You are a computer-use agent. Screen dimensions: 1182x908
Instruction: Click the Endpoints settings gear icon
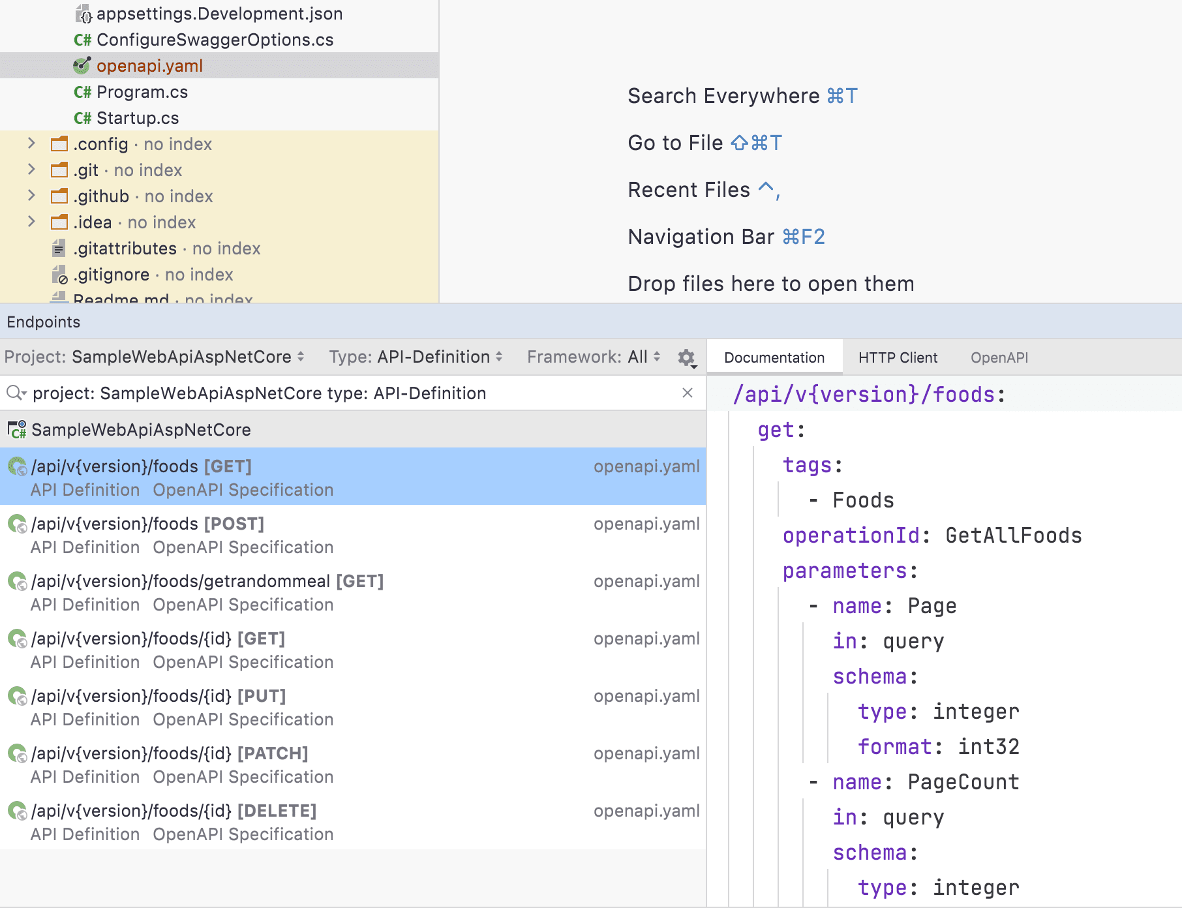(x=686, y=357)
